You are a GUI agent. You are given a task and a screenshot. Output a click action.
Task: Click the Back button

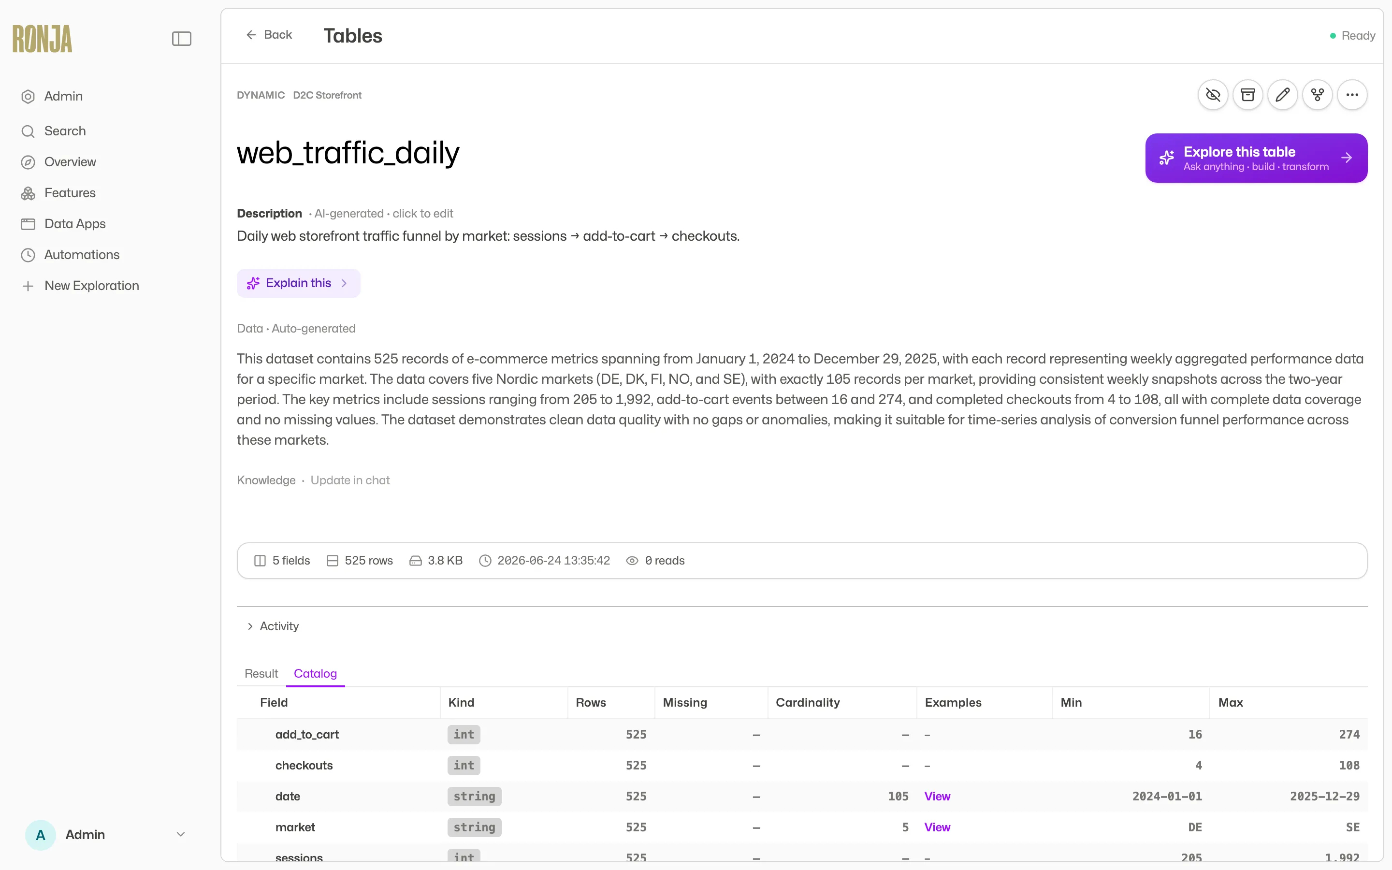(269, 35)
